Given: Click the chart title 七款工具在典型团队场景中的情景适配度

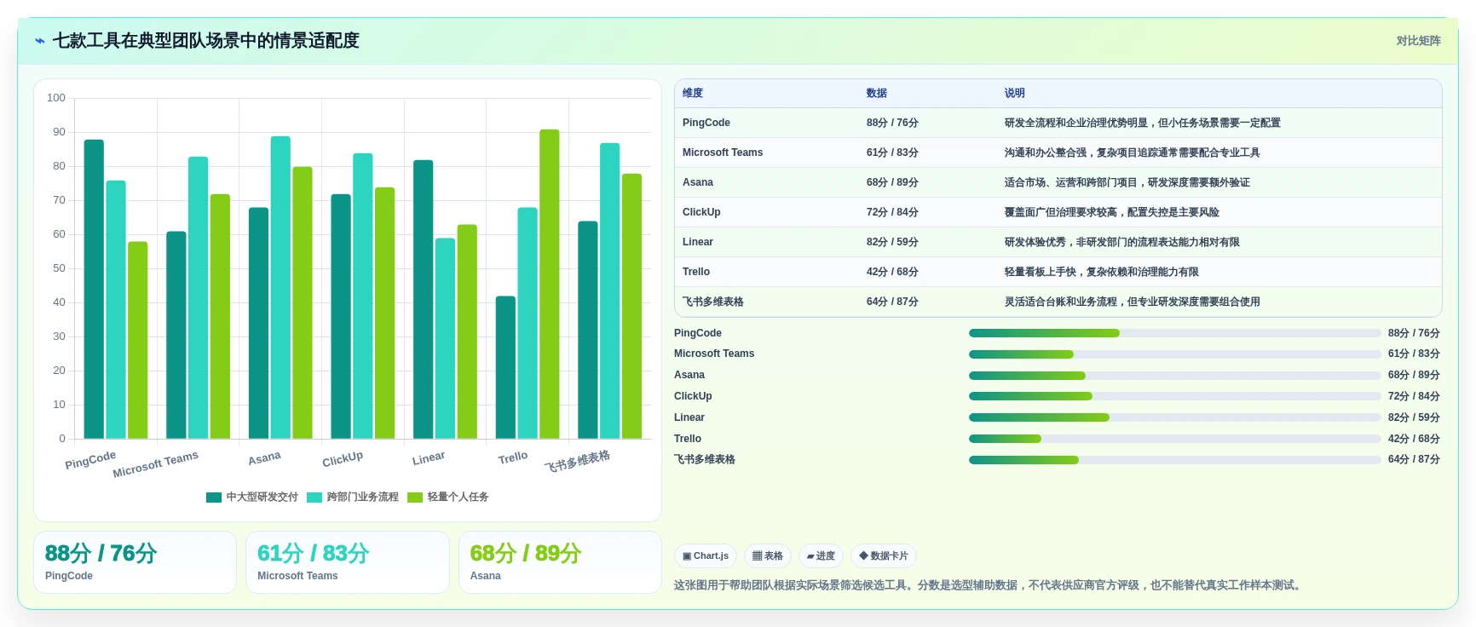Looking at the screenshot, I should [206, 41].
